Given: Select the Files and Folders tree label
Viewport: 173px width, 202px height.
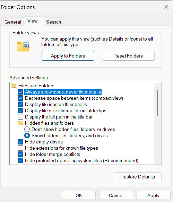Looking at the screenshot, I should click(36, 86).
